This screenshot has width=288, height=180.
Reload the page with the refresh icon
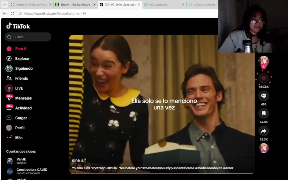pos(12,13)
